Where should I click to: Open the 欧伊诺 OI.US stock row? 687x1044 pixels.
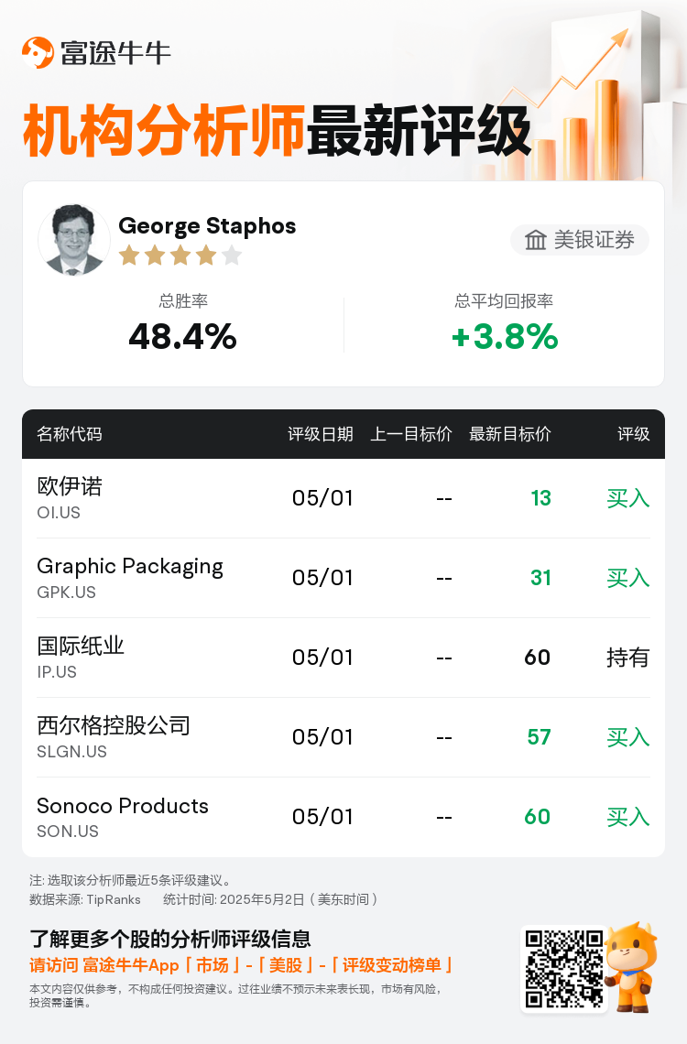coord(343,498)
